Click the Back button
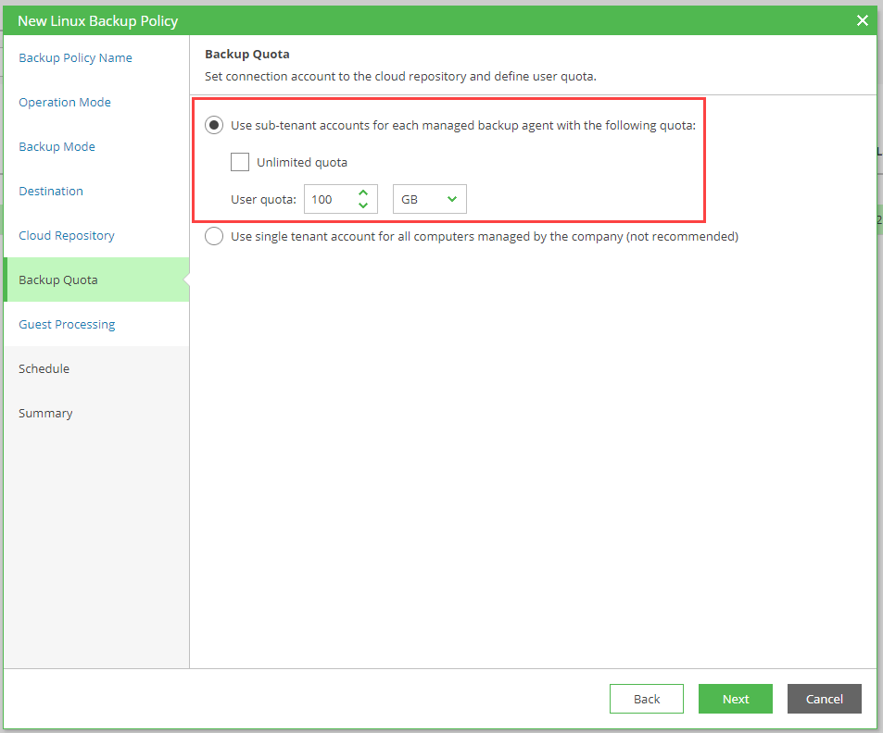This screenshot has width=883, height=733. coord(647,699)
